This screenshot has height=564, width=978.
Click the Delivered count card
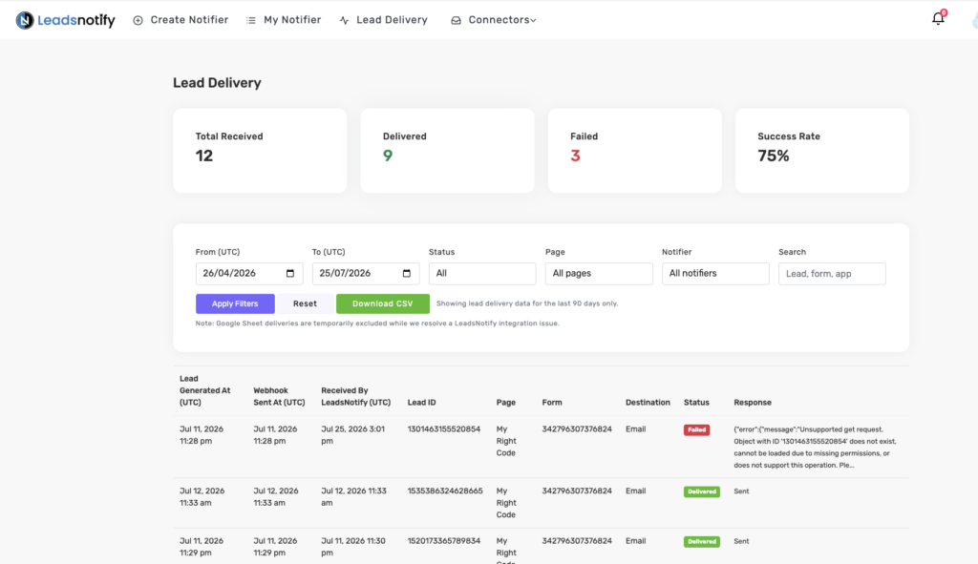coord(447,150)
